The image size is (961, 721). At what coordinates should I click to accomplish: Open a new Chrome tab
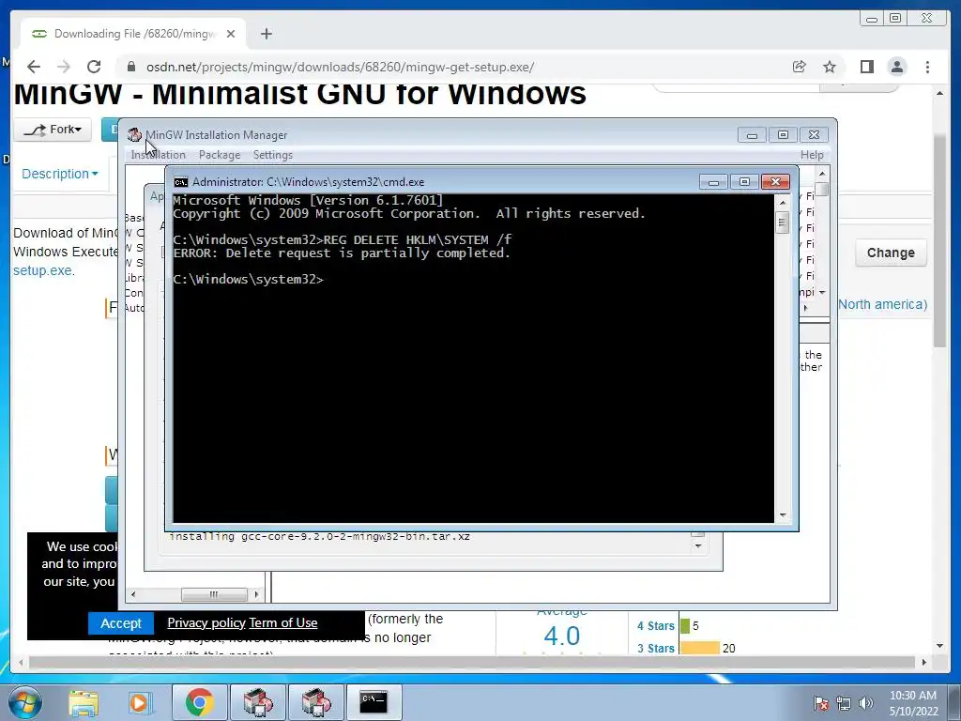coord(266,34)
